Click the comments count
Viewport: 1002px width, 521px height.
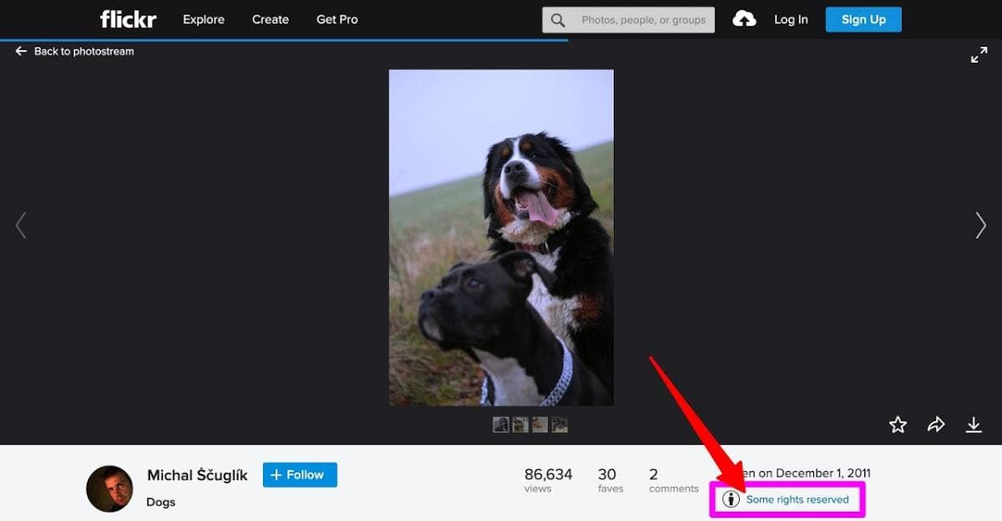tap(673, 478)
